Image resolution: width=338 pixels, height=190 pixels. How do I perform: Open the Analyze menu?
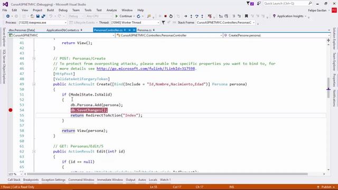111,10
